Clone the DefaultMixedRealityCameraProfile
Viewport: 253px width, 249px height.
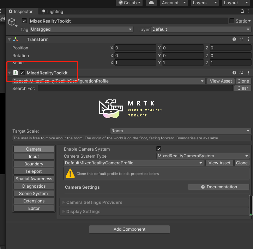click(x=242, y=163)
